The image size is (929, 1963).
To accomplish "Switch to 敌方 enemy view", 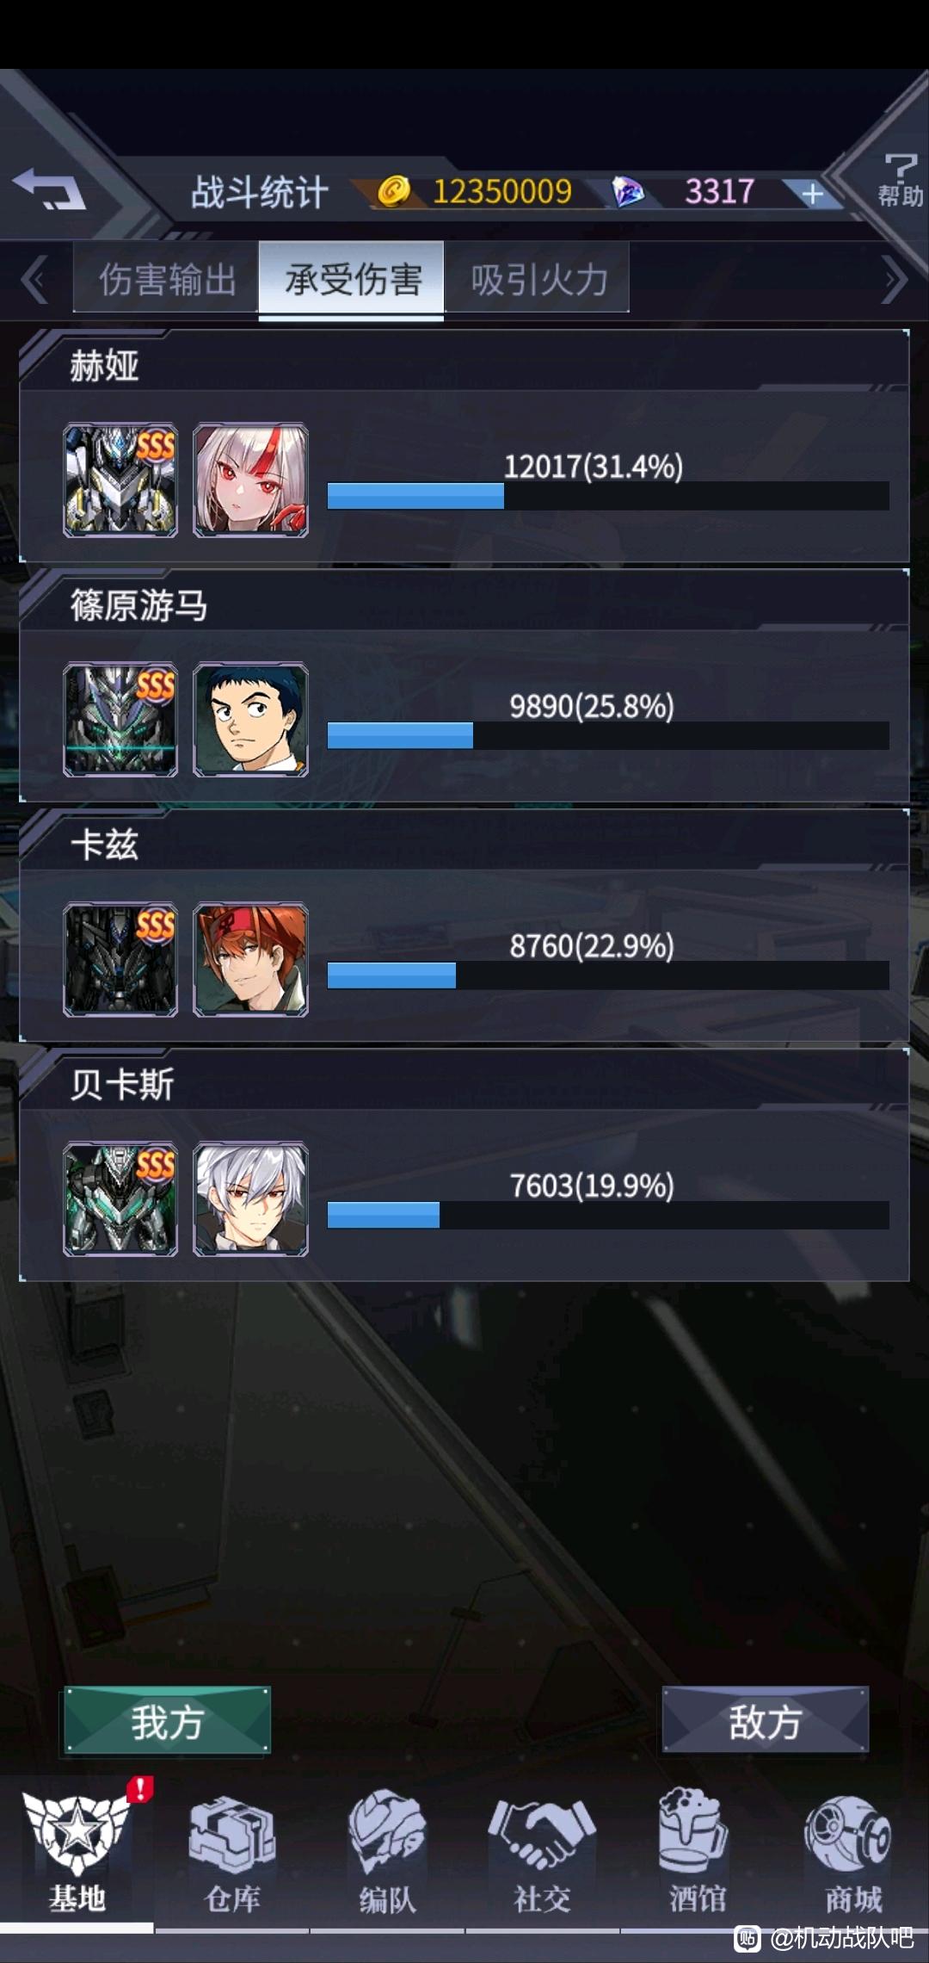I will [765, 1719].
